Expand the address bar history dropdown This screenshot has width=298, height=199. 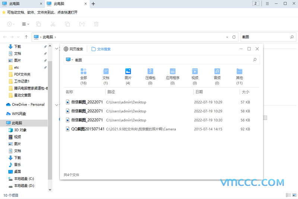(x=227, y=37)
